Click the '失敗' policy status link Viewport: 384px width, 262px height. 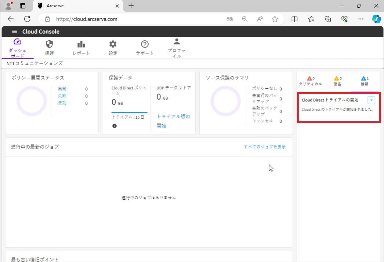[62, 96]
